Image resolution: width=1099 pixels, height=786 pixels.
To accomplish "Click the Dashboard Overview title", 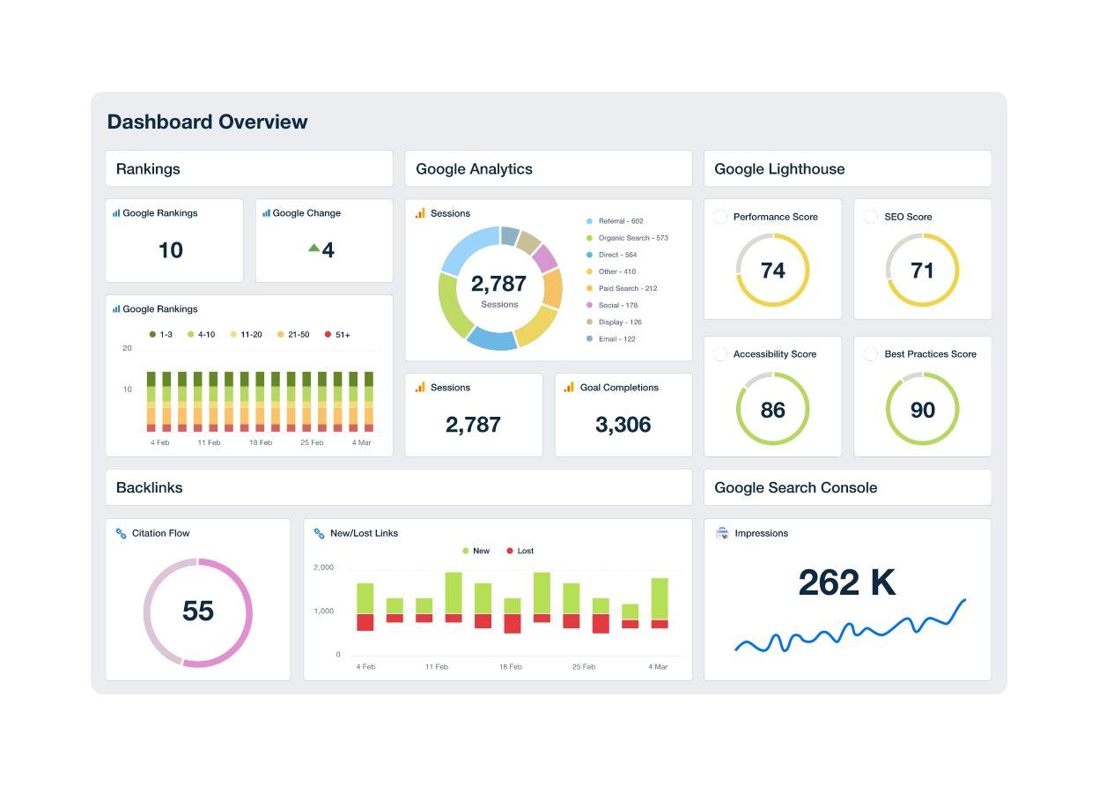I will point(207,122).
